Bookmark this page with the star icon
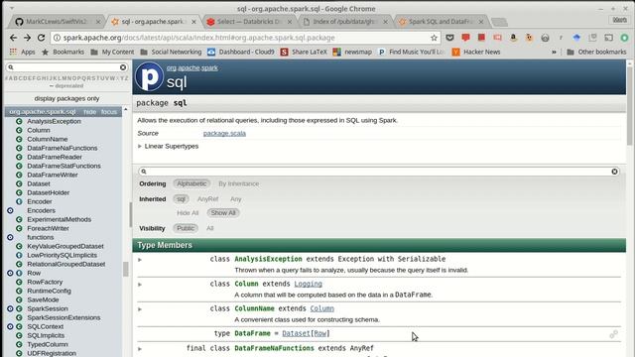 tap(434, 38)
